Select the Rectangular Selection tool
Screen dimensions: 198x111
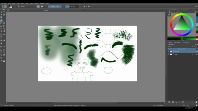point(1,50)
